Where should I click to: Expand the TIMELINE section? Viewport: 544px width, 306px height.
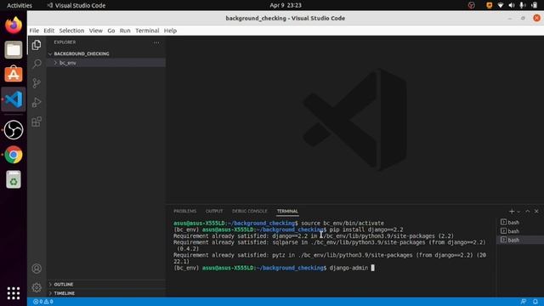(x=106, y=293)
